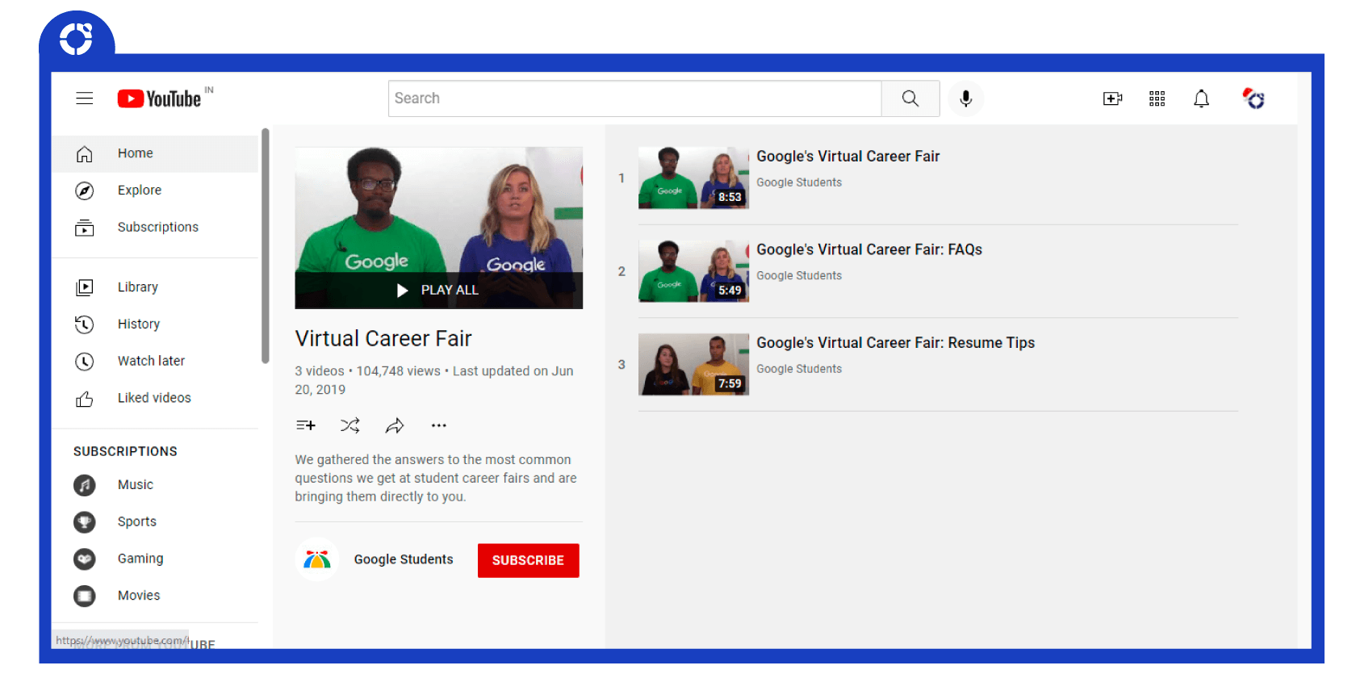Open playlist more options (three dots)
This screenshot has width=1356, height=678.
click(x=439, y=425)
